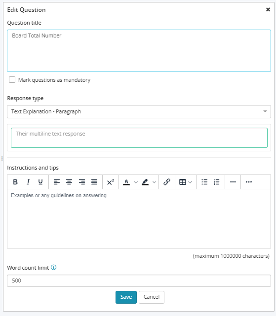Toggle bold formatting in instructions editor

coord(15,182)
